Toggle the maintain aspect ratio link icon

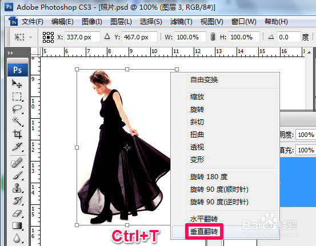coord(213,37)
